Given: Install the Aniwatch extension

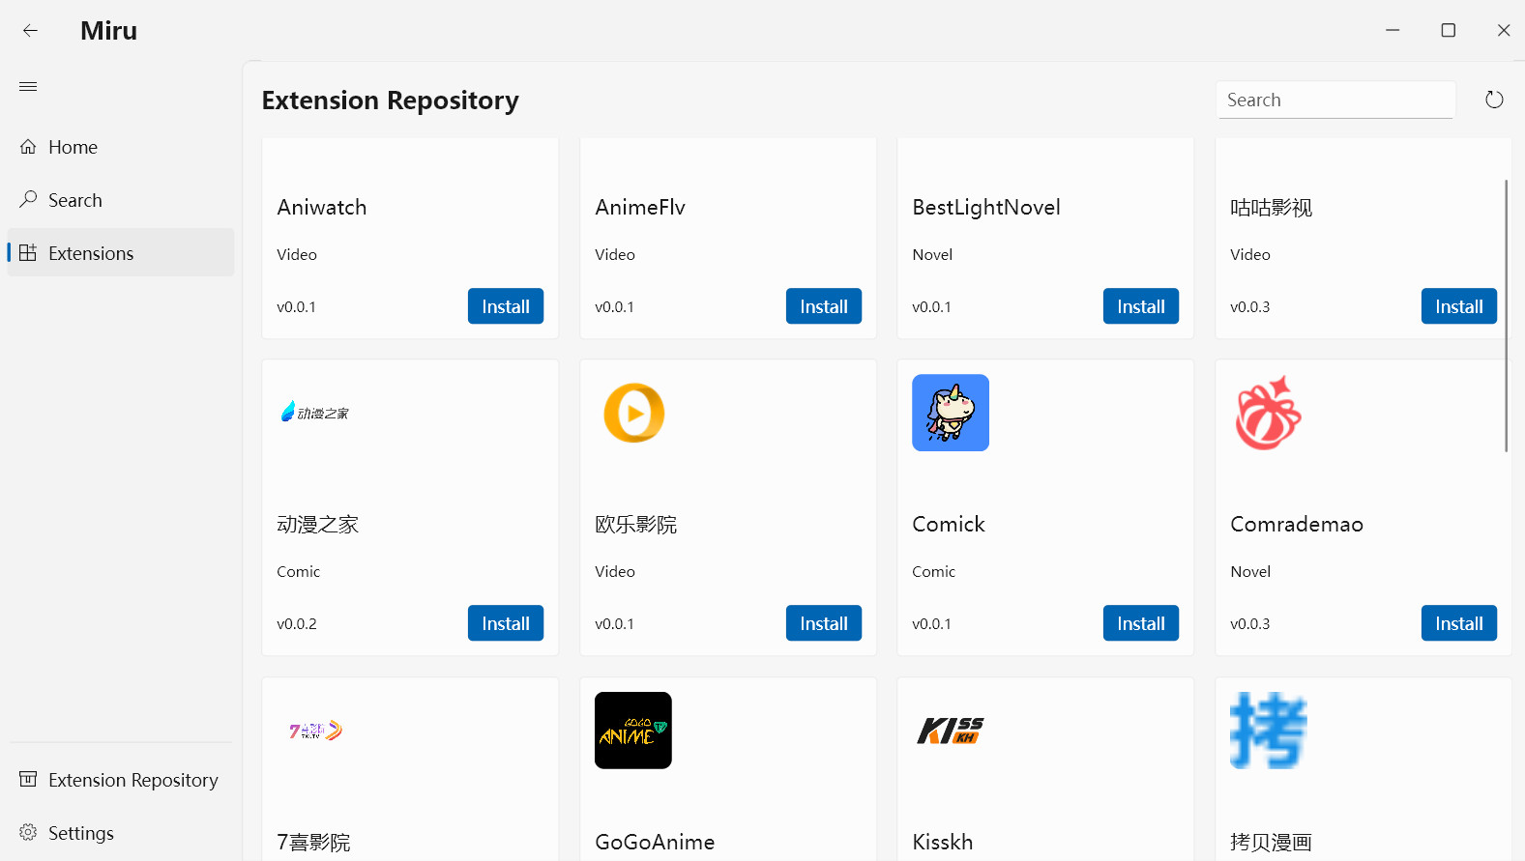Looking at the screenshot, I should (x=505, y=306).
